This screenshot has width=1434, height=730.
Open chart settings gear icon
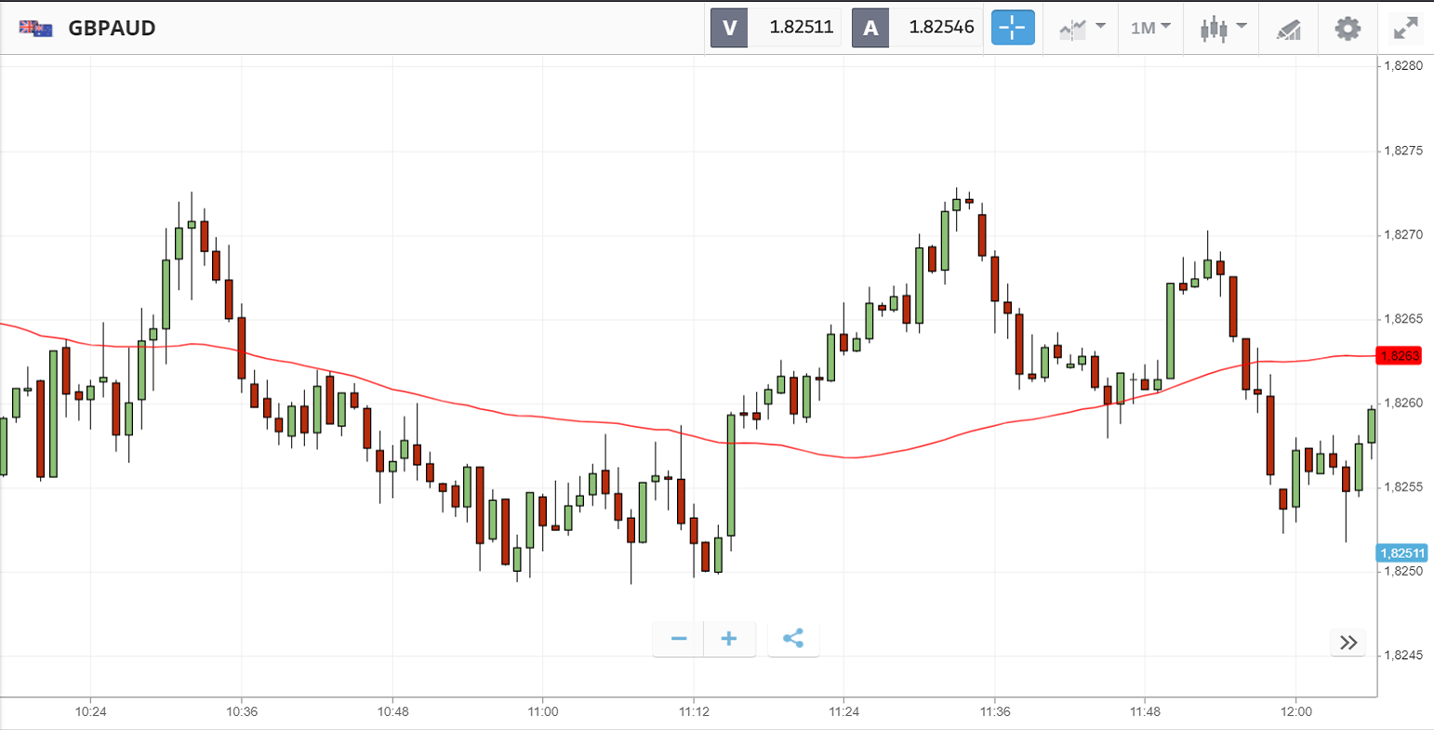pos(1348,29)
